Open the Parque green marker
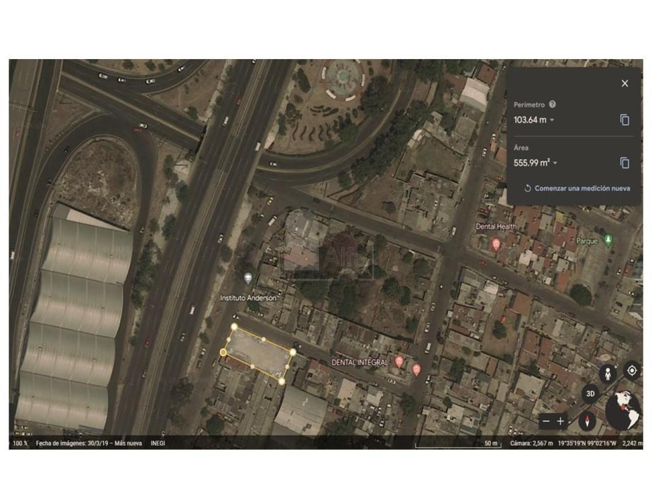This screenshot has height=489, width=652. 608,240
